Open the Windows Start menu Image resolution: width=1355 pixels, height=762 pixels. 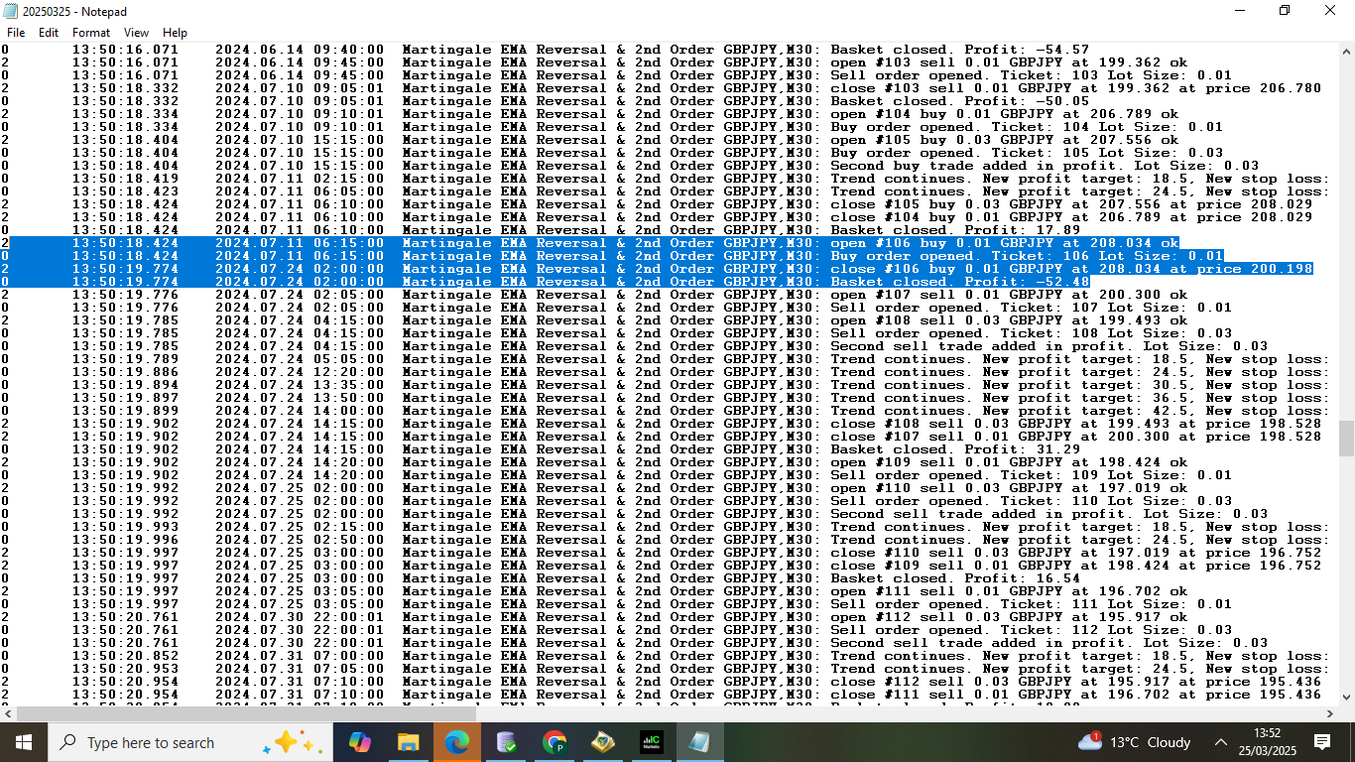click(x=24, y=742)
